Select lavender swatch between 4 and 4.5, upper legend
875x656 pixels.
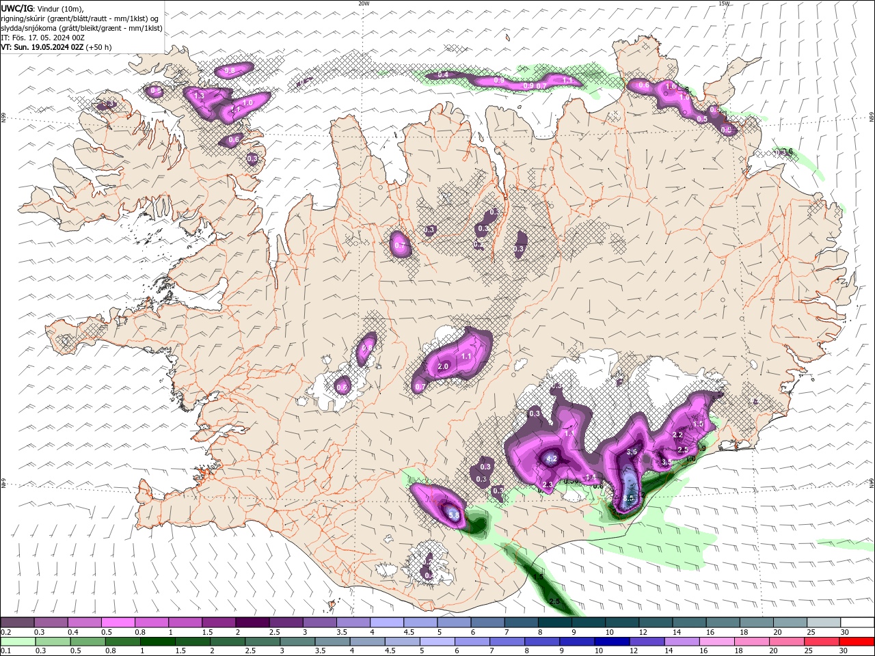pos(386,623)
